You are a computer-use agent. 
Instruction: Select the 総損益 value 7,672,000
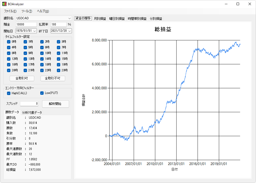[35, 170]
